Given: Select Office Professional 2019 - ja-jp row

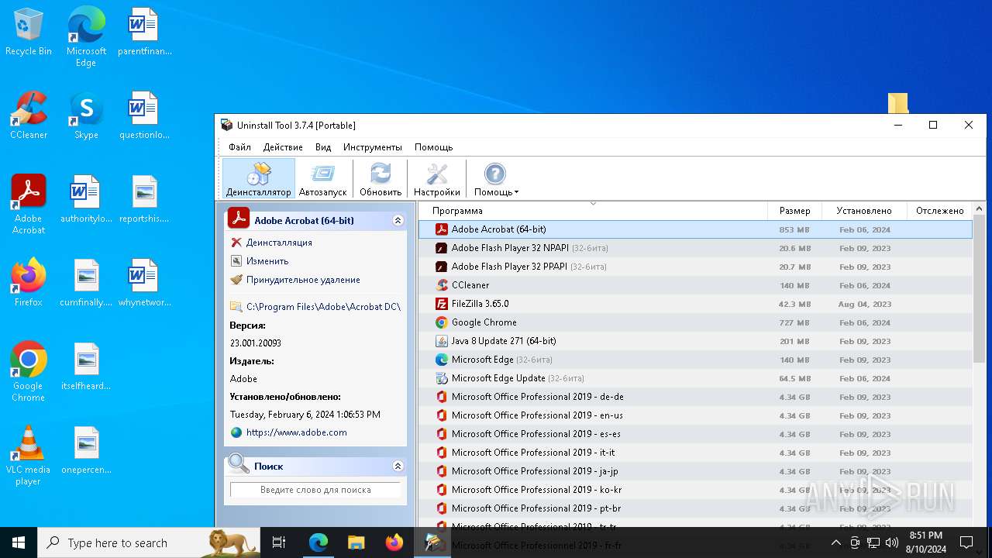Looking at the screenshot, I should [x=695, y=471].
